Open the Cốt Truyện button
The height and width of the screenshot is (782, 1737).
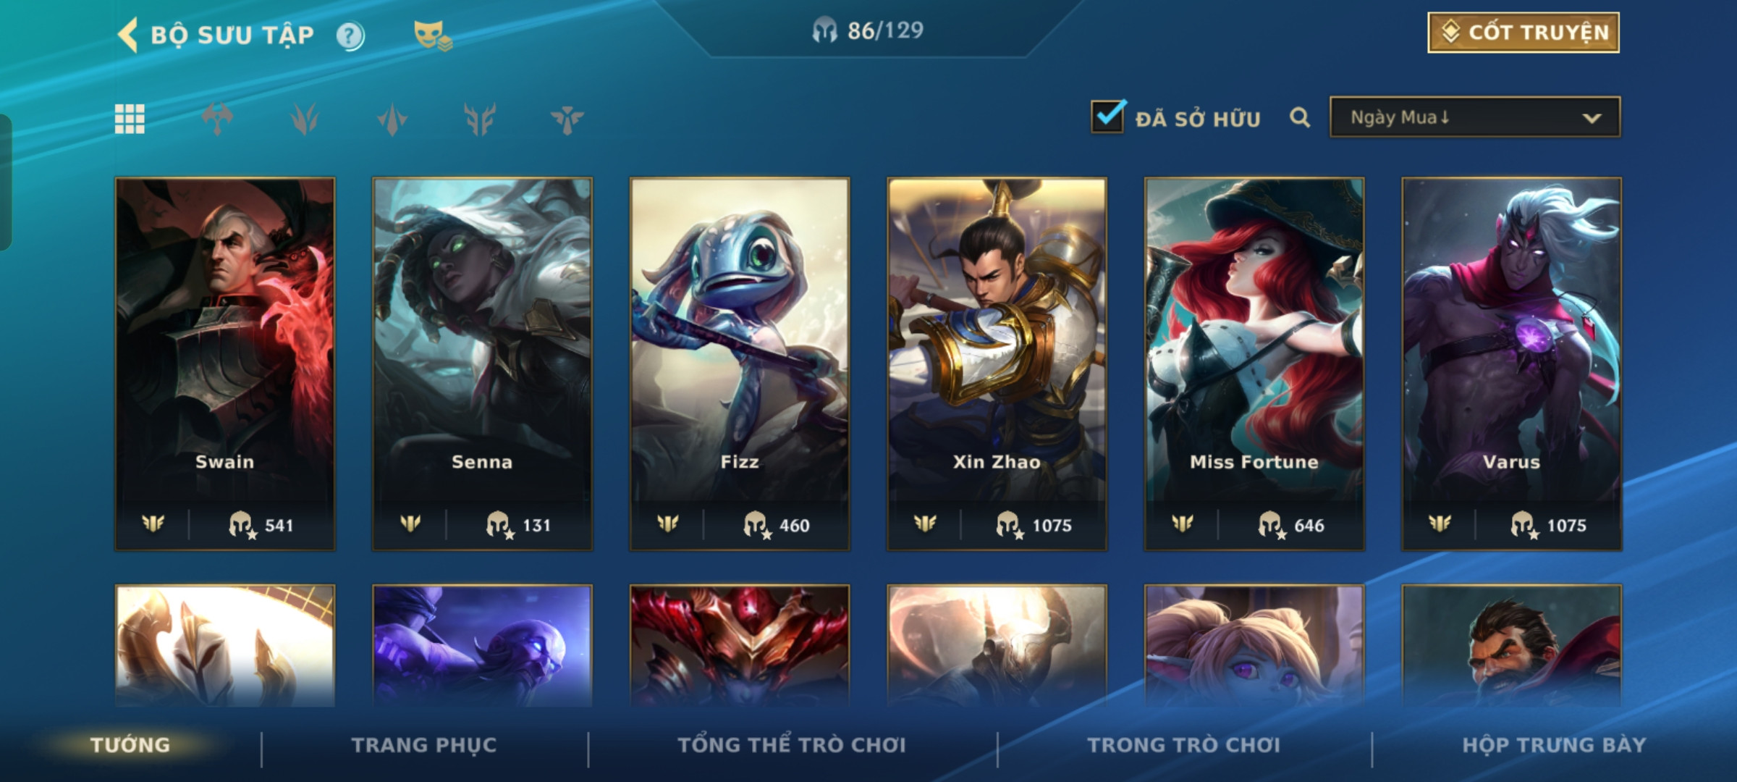[x=1523, y=33]
